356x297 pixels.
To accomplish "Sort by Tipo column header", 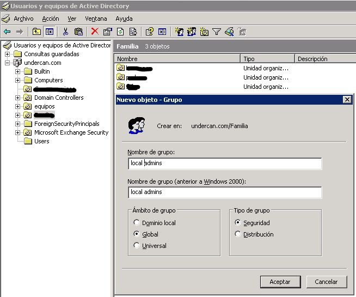I will click(x=267, y=59).
